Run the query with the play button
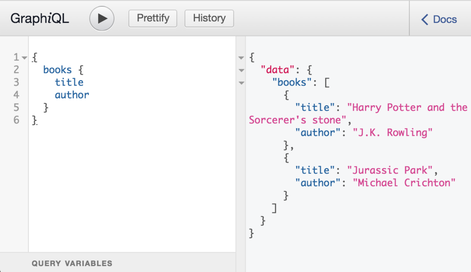Screen dimensions: 471x272 (x=102, y=18)
